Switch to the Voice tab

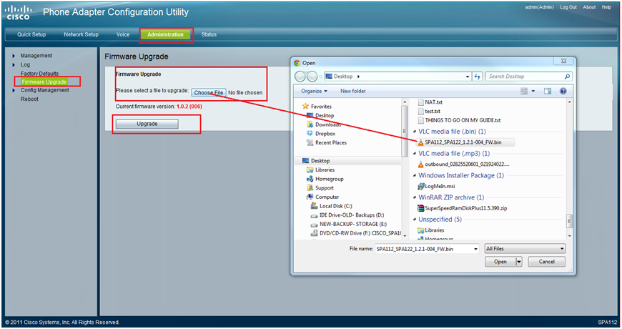coord(123,34)
